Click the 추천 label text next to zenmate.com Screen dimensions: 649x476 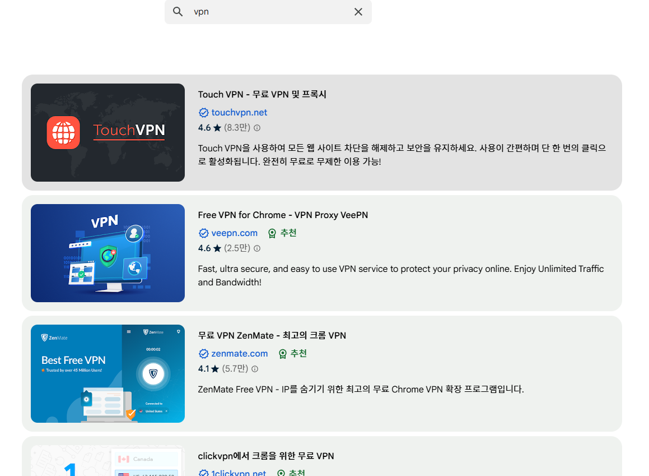coord(299,354)
